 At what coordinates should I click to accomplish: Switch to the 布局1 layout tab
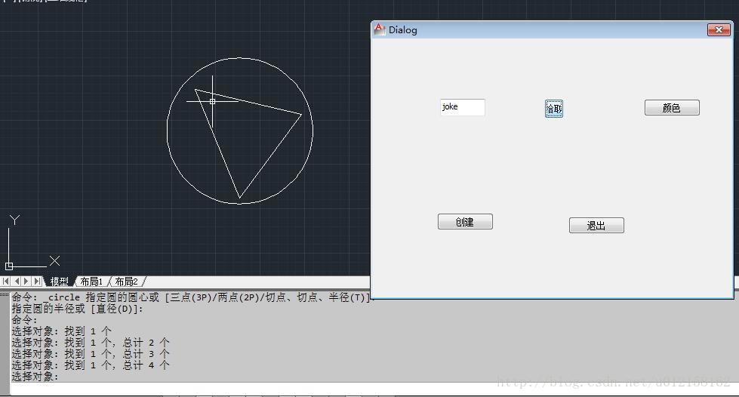(x=91, y=282)
